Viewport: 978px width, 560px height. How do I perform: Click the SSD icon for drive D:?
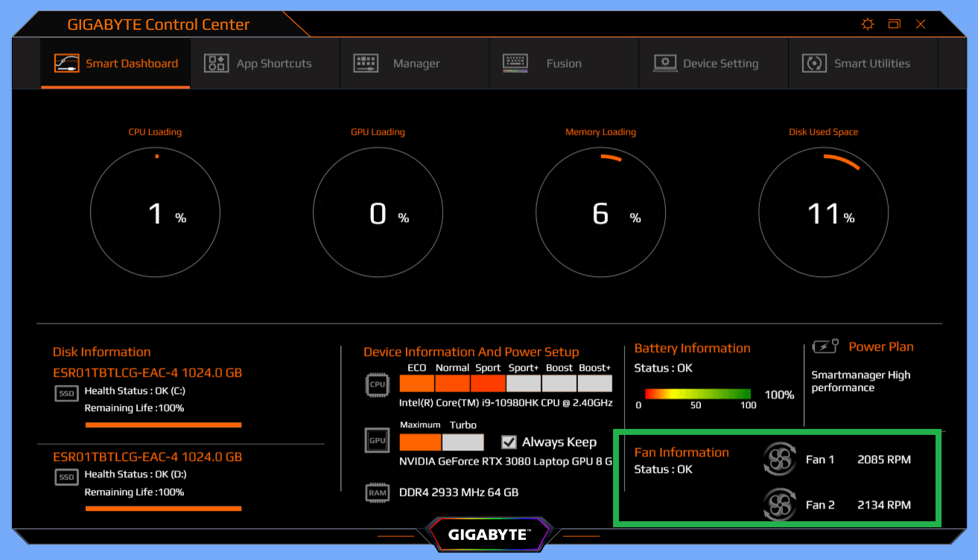click(x=67, y=477)
